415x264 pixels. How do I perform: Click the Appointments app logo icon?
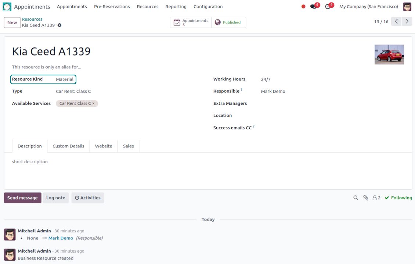click(x=7, y=7)
